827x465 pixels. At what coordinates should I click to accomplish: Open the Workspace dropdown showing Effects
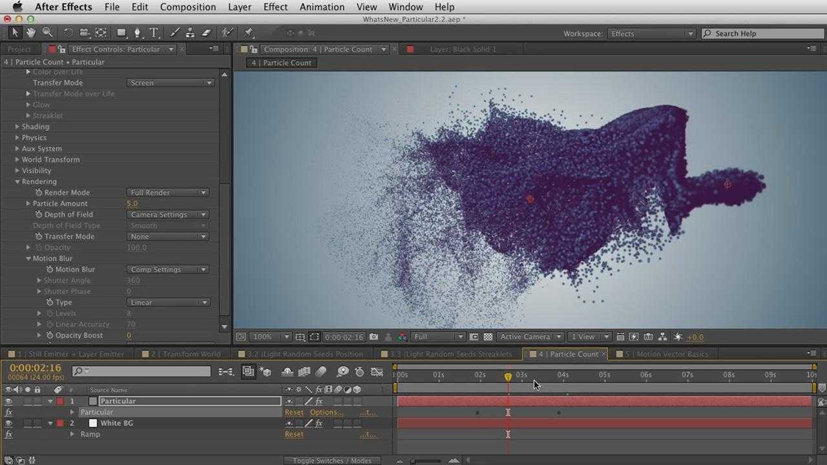coord(651,34)
